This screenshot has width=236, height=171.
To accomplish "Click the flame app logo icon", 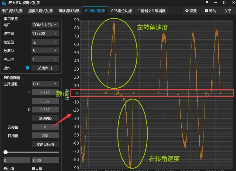I will [4, 3].
